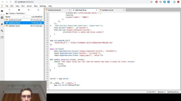Click the red Opera extension icon
The width and height of the screenshot is (181, 101).
tap(156, 2)
